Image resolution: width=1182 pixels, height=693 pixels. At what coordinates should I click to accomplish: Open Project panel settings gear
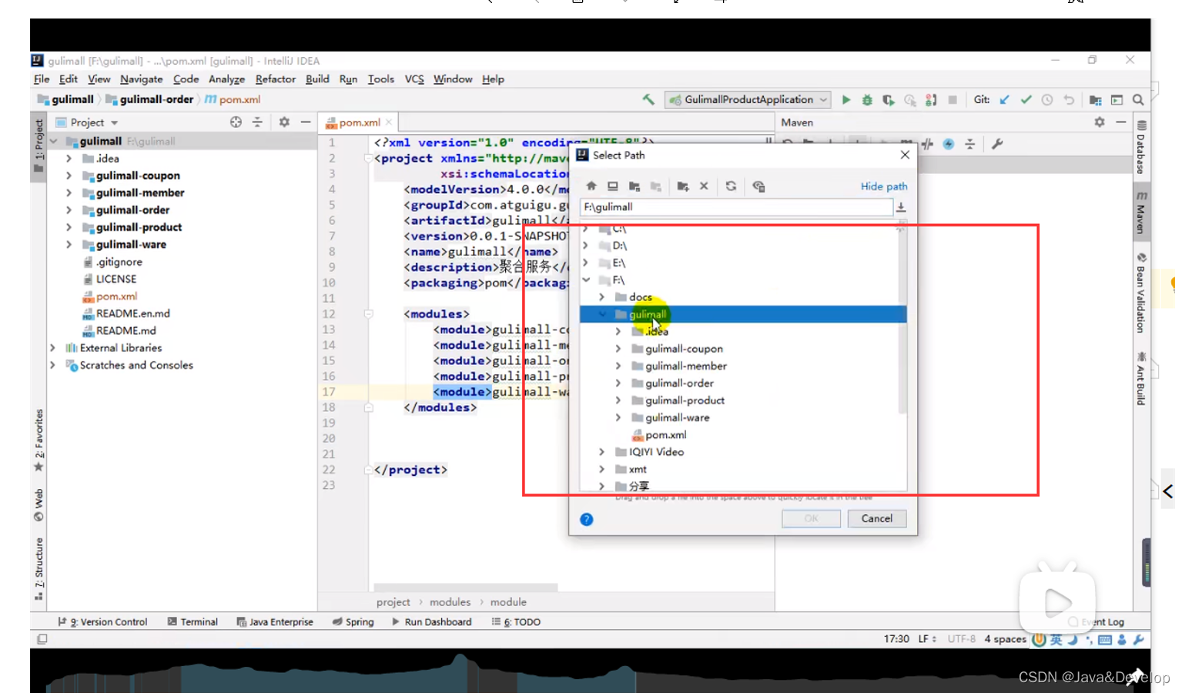pos(284,122)
